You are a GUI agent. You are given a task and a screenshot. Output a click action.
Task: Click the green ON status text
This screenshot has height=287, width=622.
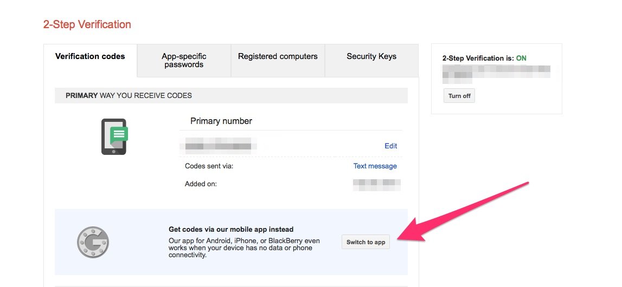tap(521, 58)
